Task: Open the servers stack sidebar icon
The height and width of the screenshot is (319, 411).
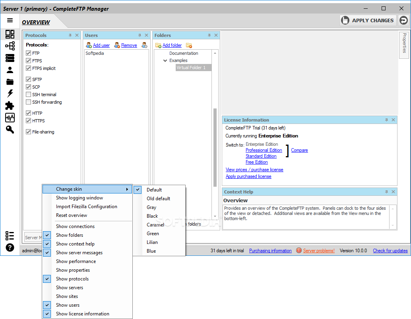Action: tap(10, 58)
